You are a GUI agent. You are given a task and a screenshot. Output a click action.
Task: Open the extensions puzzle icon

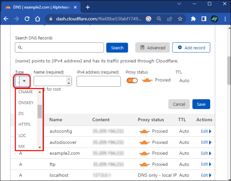(x=193, y=19)
